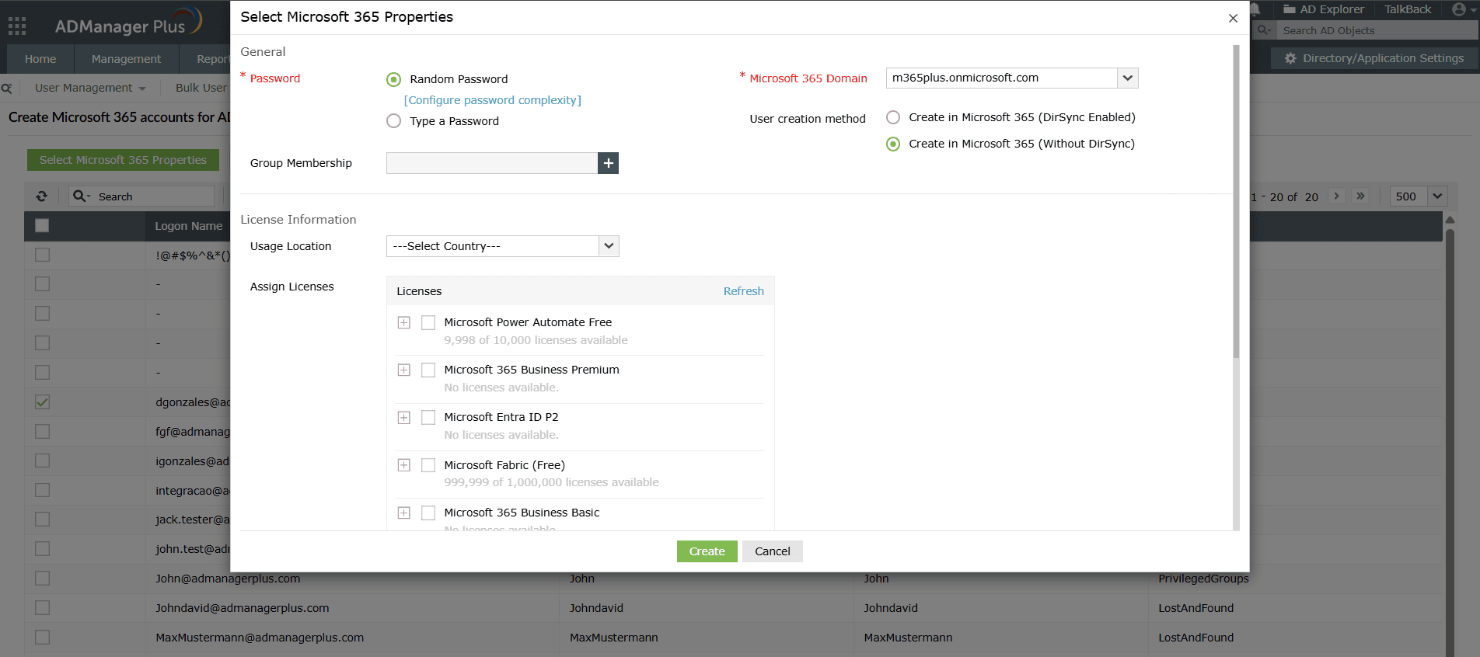Click the Select Microsoft 365 Properties button
Image resolution: width=1480 pixels, height=657 pixels.
pos(123,160)
